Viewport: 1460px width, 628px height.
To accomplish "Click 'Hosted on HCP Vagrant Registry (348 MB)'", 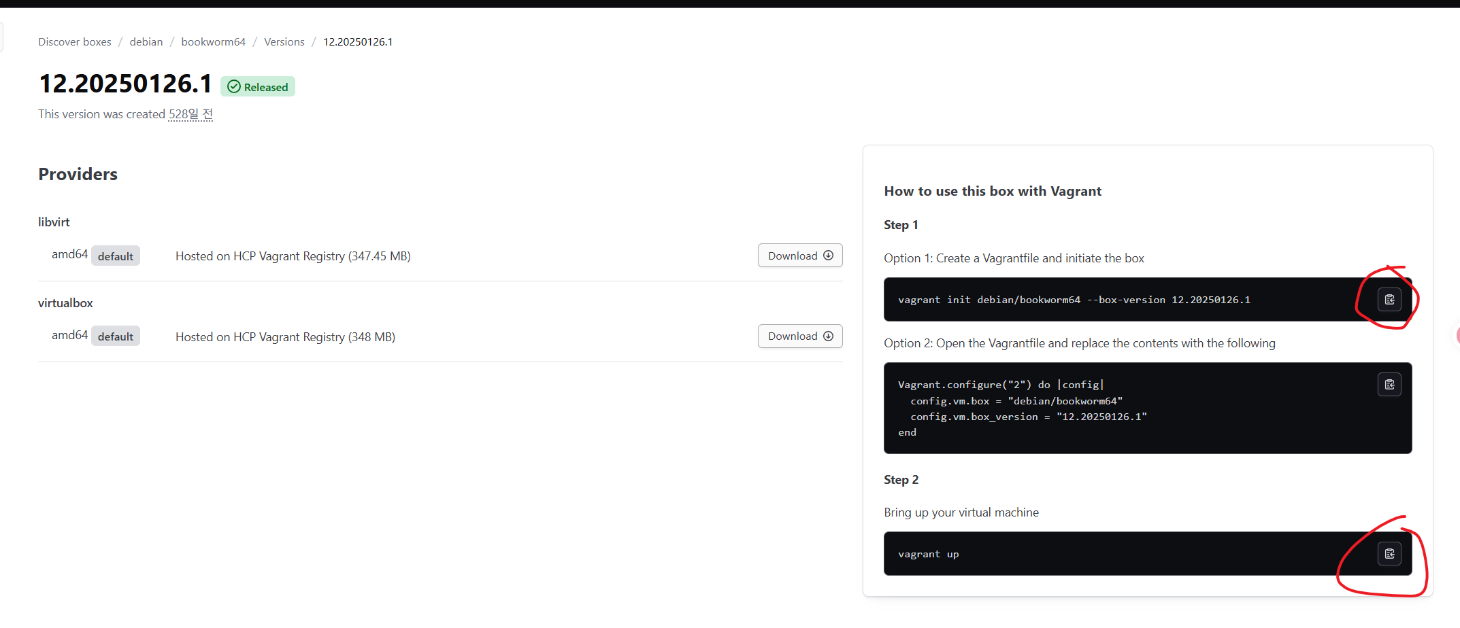I will [x=285, y=337].
